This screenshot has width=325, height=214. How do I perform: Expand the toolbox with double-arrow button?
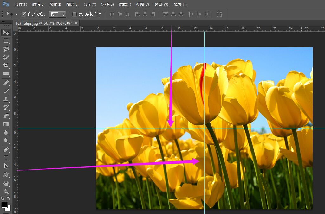(x=3, y=22)
